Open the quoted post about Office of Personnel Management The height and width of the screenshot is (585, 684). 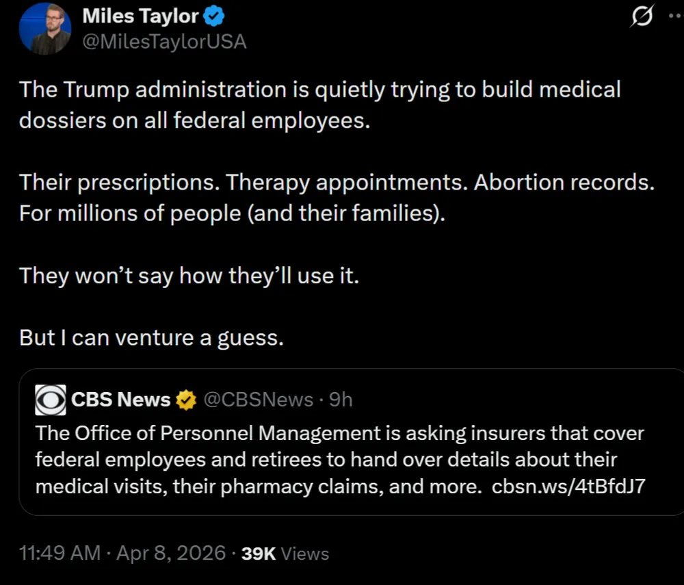click(x=342, y=460)
